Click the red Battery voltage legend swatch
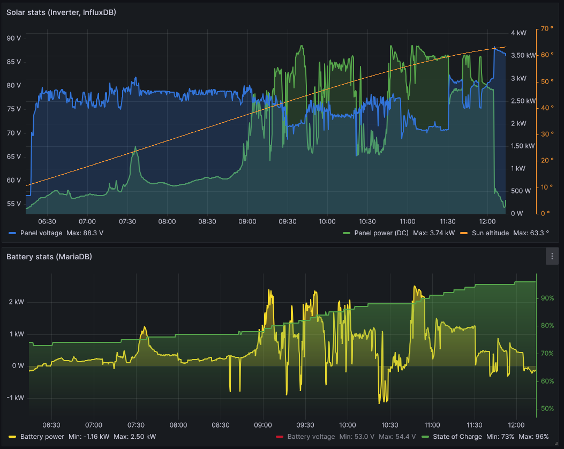The width and height of the screenshot is (564, 449). 280,437
